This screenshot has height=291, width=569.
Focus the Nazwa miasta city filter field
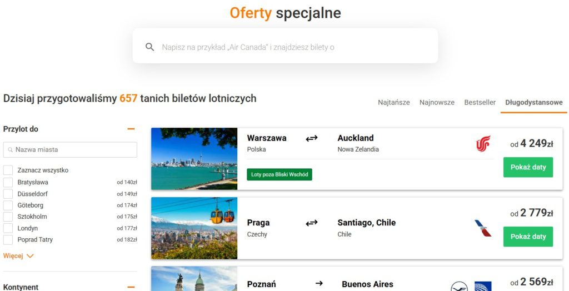70,149
